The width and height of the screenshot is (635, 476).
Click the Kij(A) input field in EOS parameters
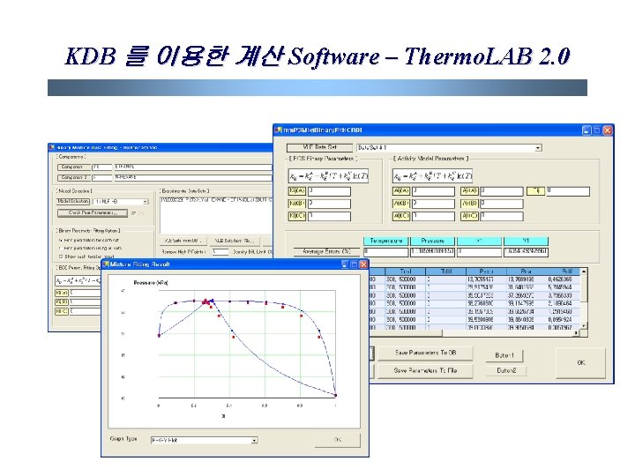pos(329,191)
